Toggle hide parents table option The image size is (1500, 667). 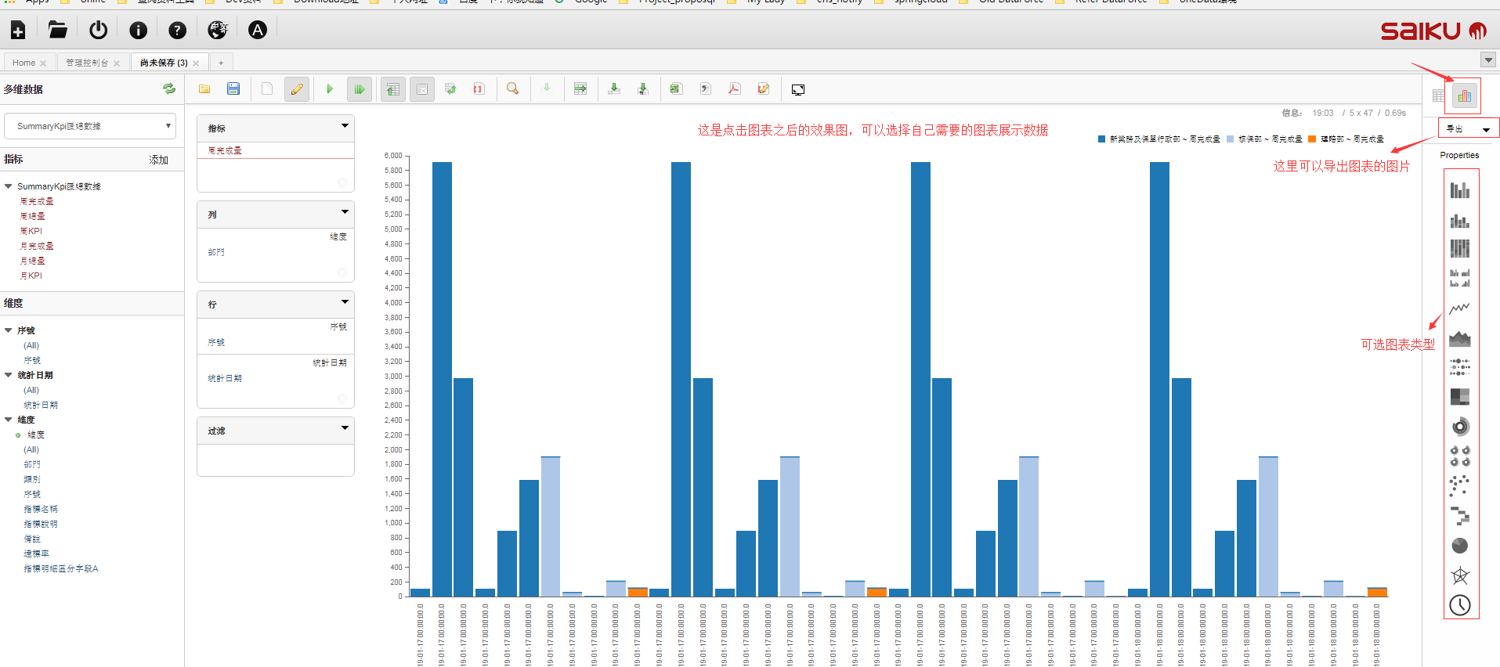[x=393, y=89]
